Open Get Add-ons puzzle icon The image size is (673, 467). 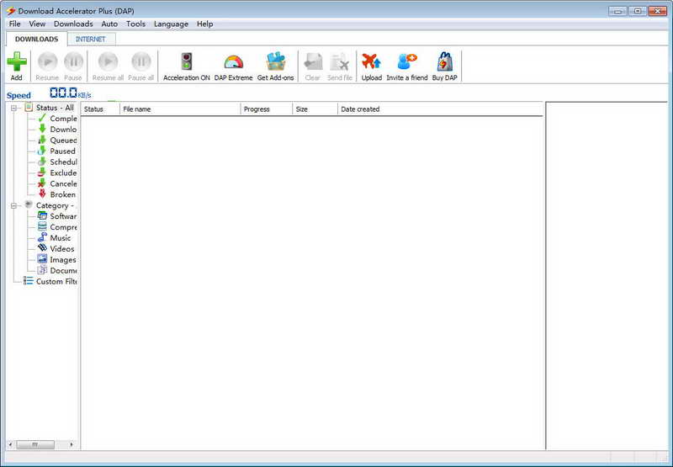coord(276,61)
